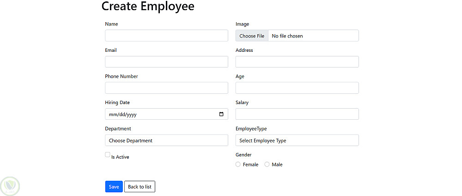Focus the Name text field
Screen dimensions: 462x196
click(166, 36)
